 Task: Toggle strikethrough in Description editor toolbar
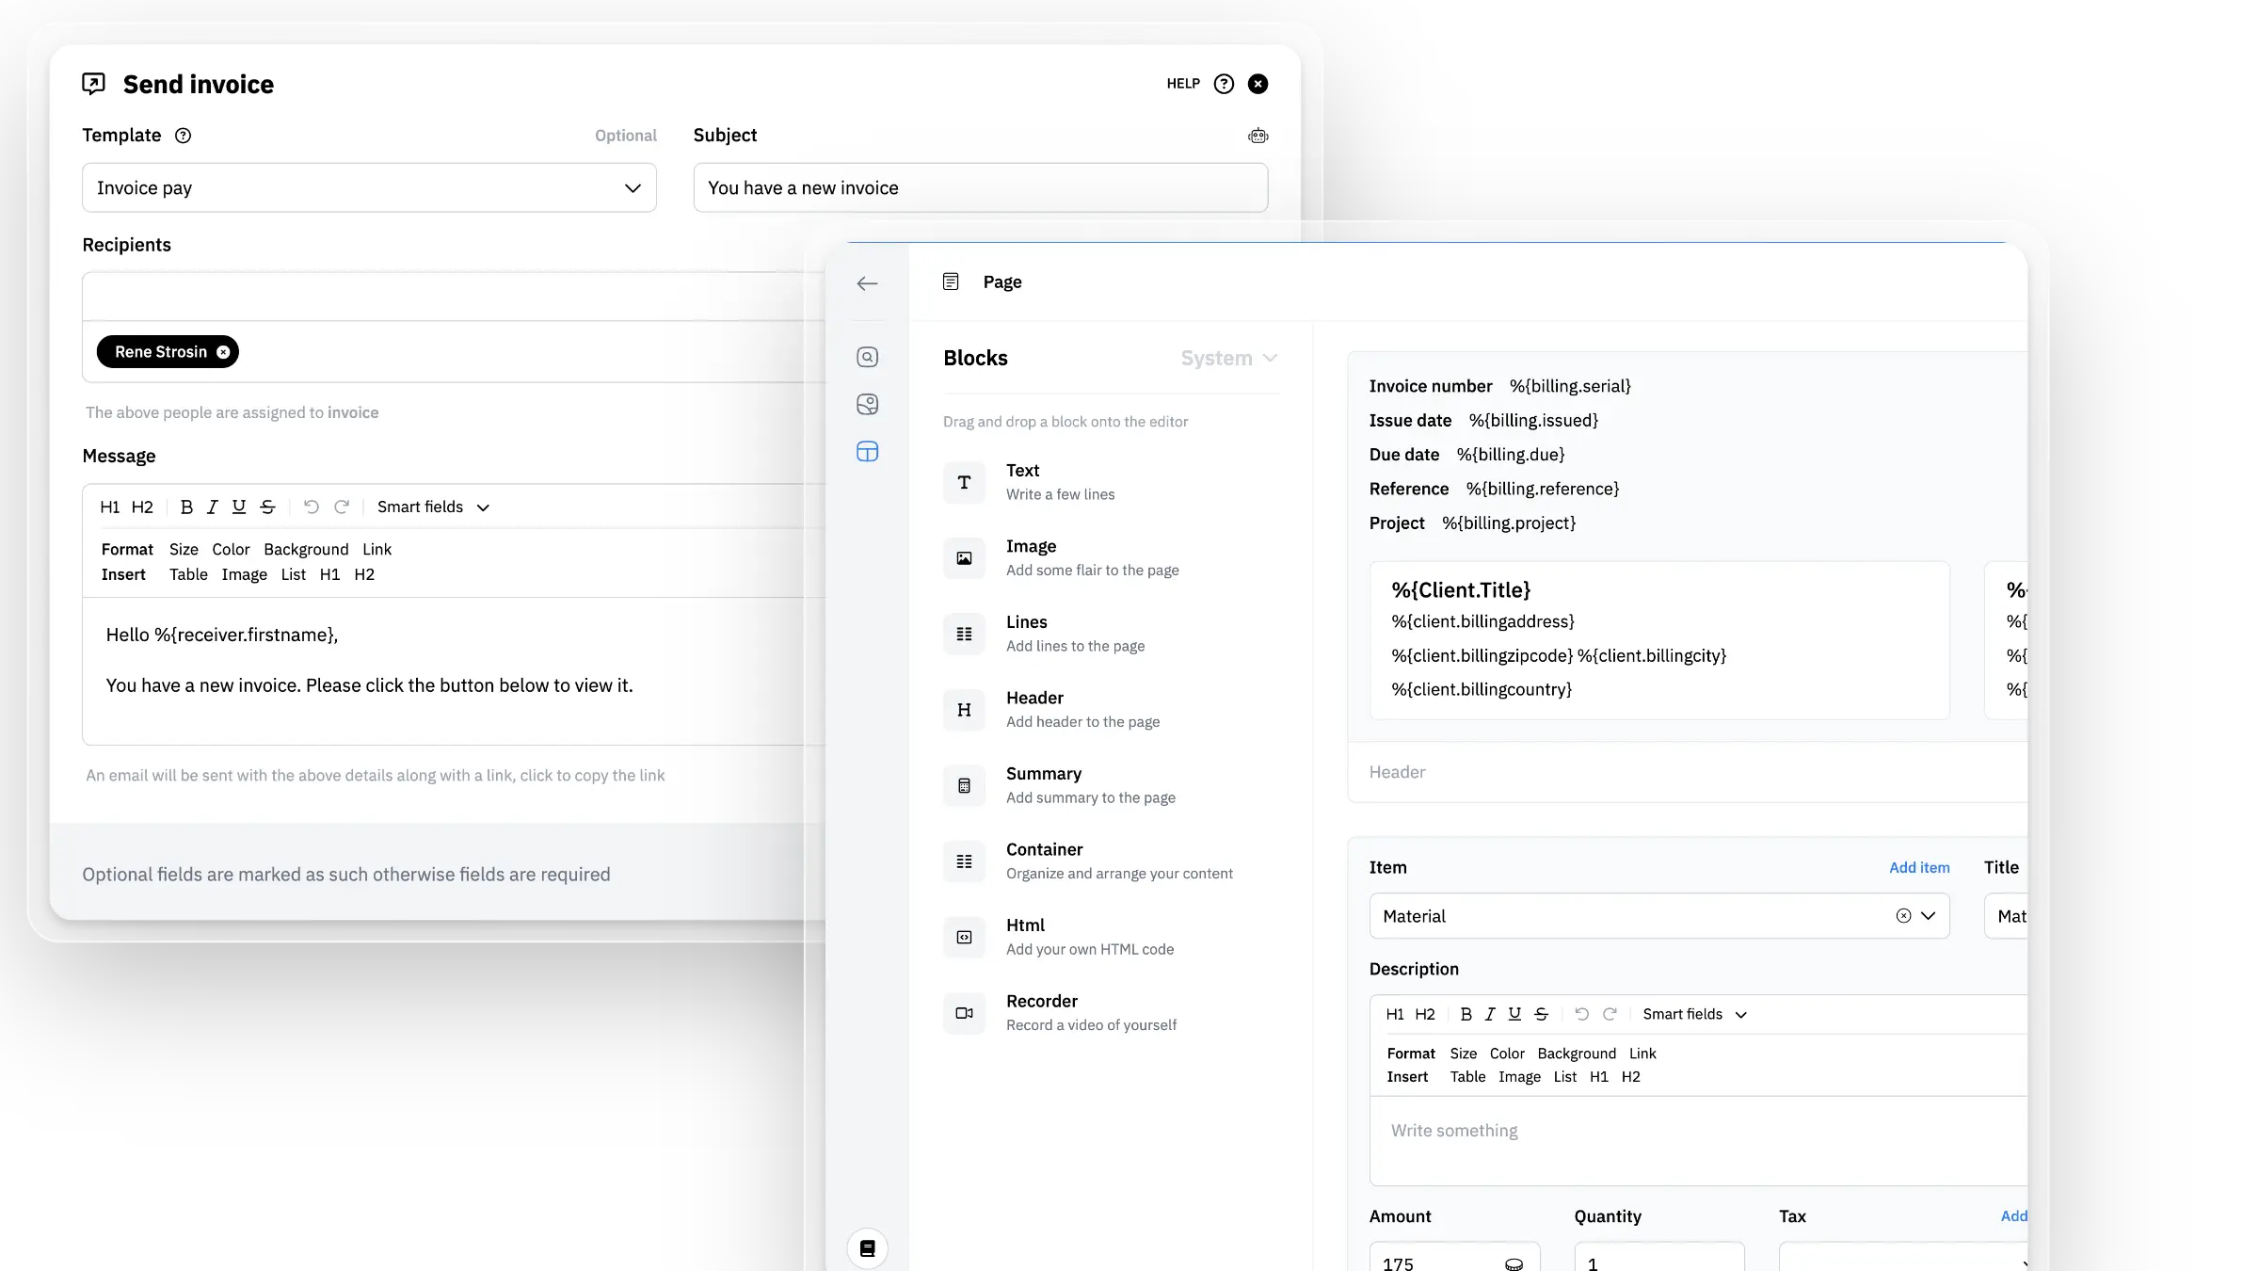click(x=1541, y=1014)
